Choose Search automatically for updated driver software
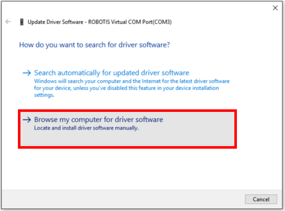This screenshot has width=285, height=211. pyautogui.click(x=112, y=73)
